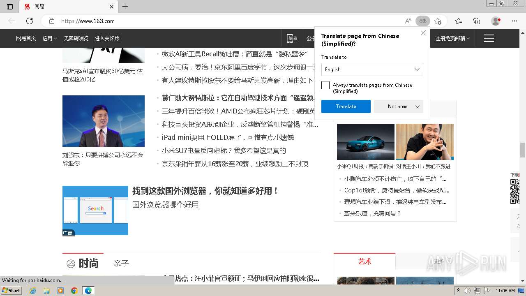Open the hamburger menu in site header
Screen dimensions: 526x296
[489, 38]
